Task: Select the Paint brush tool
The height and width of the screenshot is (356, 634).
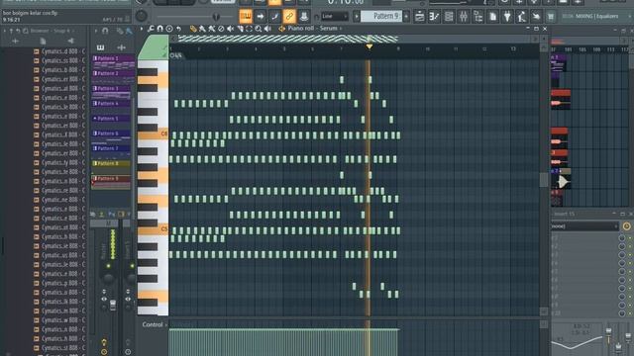Action: (x=202, y=29)
